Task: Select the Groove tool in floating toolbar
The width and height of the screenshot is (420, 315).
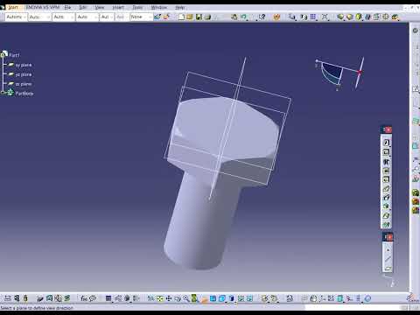Action: [386, 171]
